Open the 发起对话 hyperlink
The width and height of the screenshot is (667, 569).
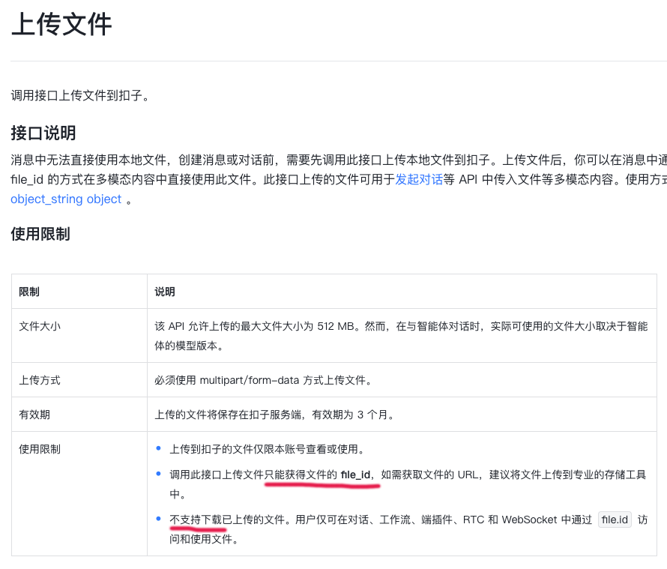point(418,179)
